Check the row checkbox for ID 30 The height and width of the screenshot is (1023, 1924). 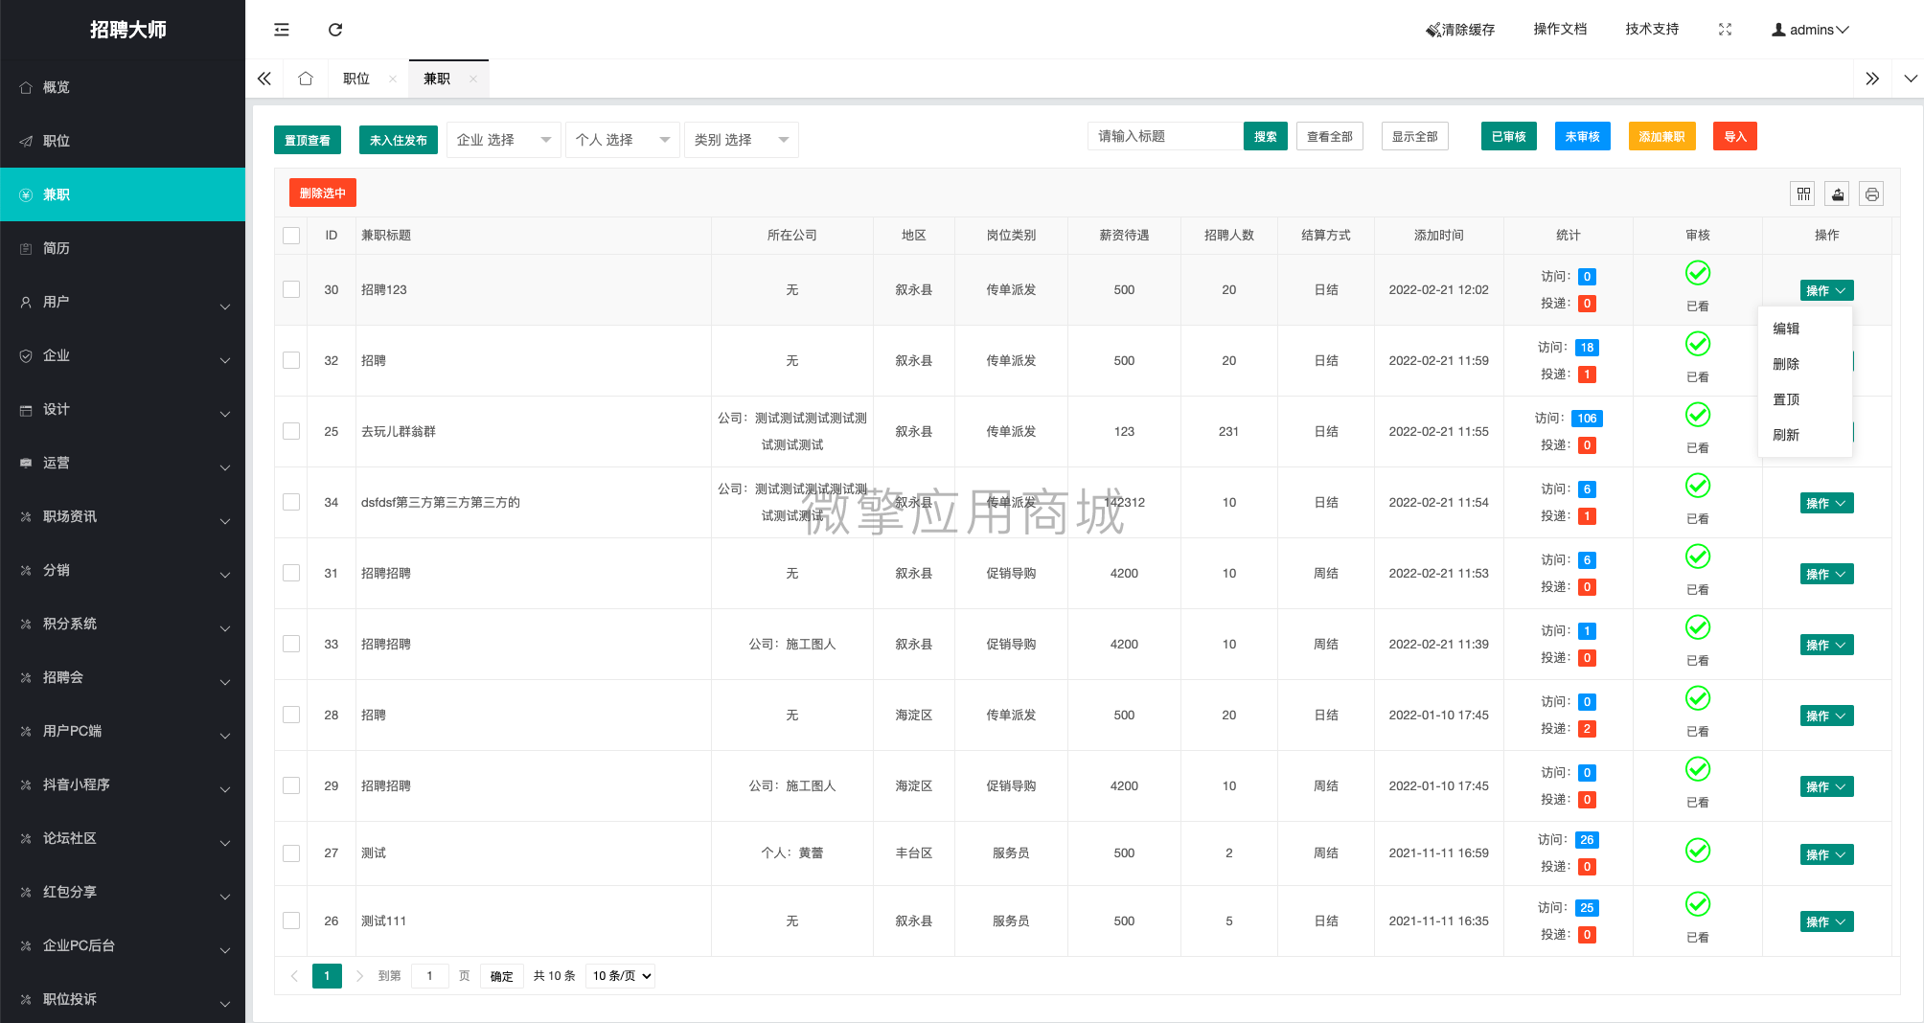(x=291, y=289)
